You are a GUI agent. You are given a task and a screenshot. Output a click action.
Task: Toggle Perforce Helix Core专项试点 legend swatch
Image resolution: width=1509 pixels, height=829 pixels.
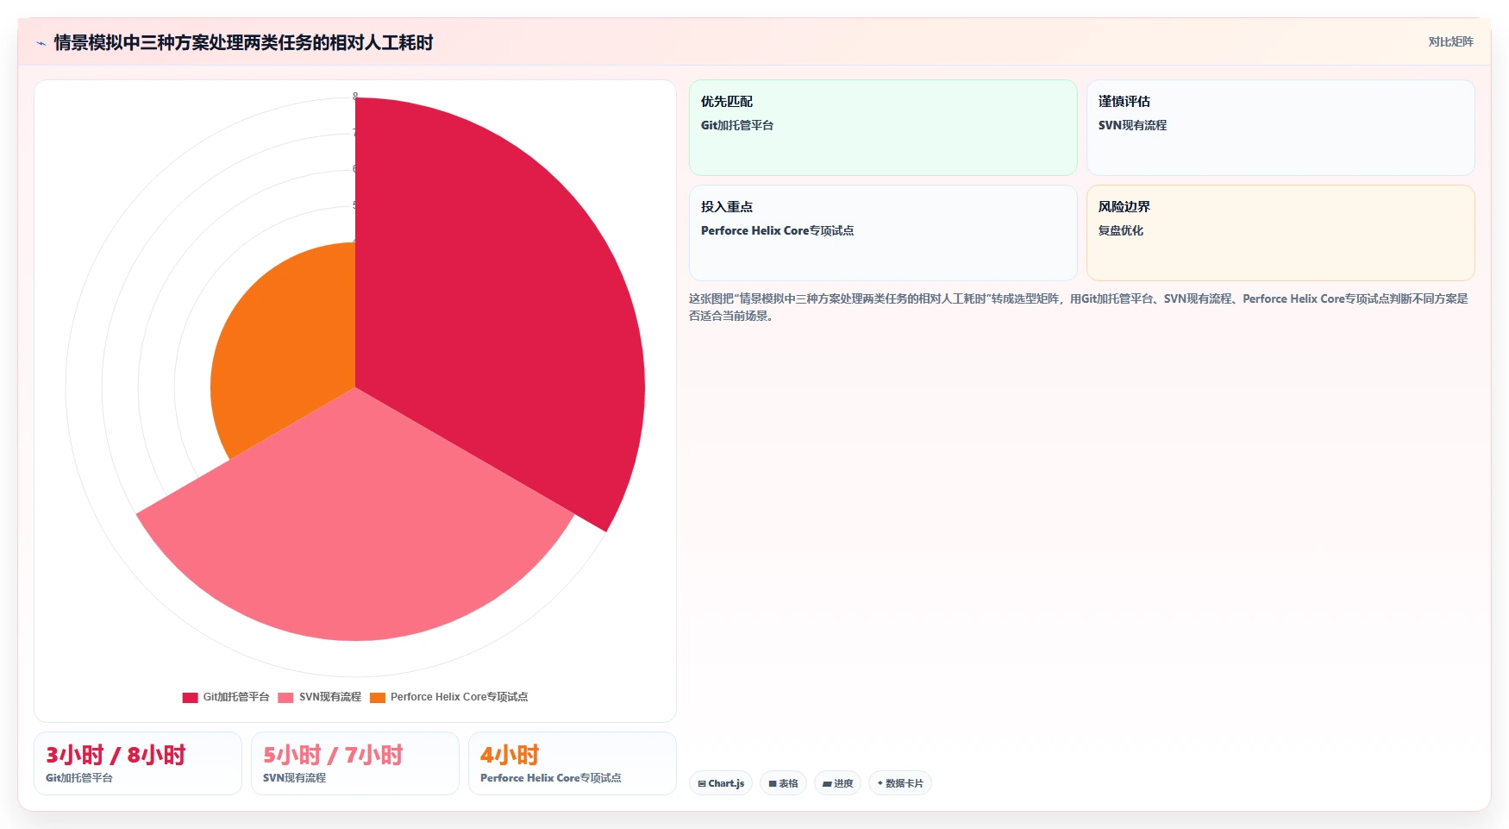click(x=377, y=697)
